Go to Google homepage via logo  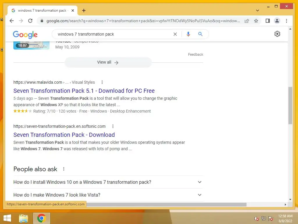(25, 34)
